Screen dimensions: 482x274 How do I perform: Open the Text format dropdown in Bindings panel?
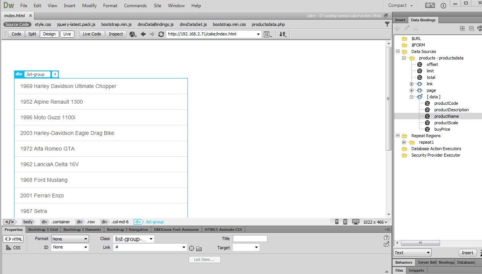[x=412, y=252]
